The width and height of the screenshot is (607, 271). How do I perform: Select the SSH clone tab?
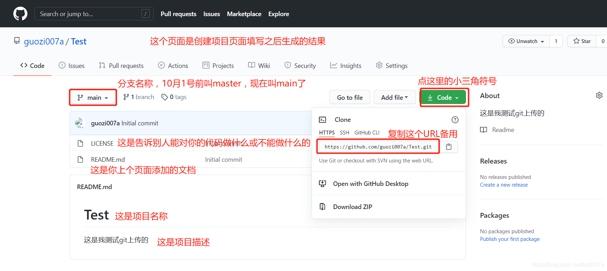[345, 133]
